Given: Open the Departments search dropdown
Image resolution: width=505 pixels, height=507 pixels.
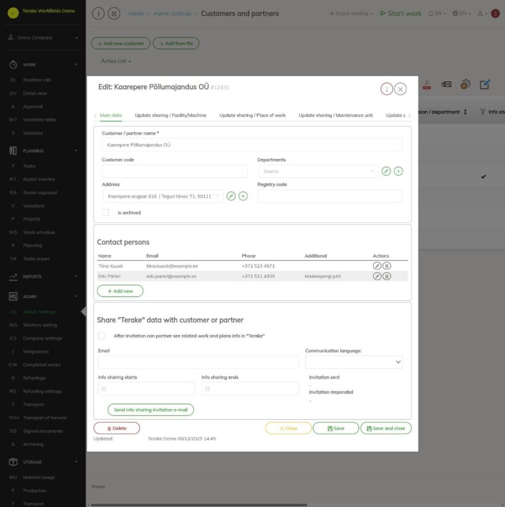Looking at the screenshot, I should [318, 171].
